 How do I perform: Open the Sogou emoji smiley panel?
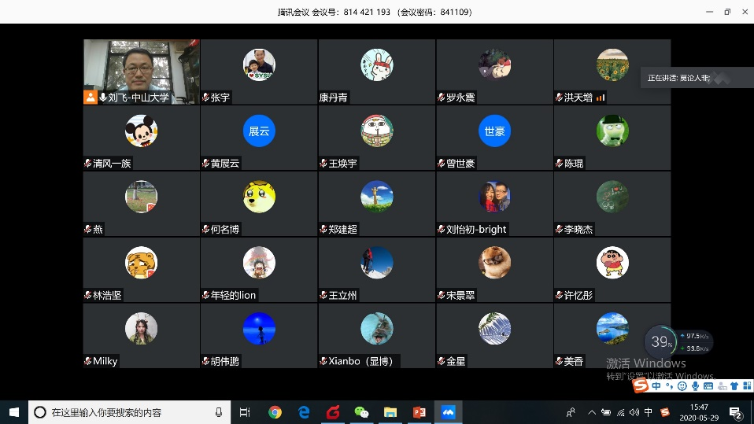682,386
